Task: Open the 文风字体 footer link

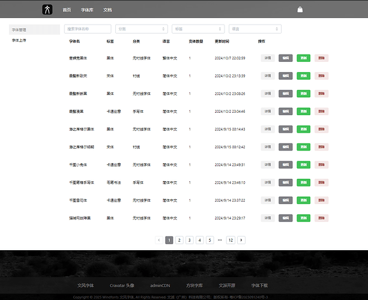Action: point(85,286)
